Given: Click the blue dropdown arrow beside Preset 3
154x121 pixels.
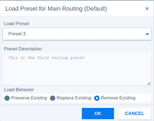Looking at the screenshot, I should [x=147, y=34].
